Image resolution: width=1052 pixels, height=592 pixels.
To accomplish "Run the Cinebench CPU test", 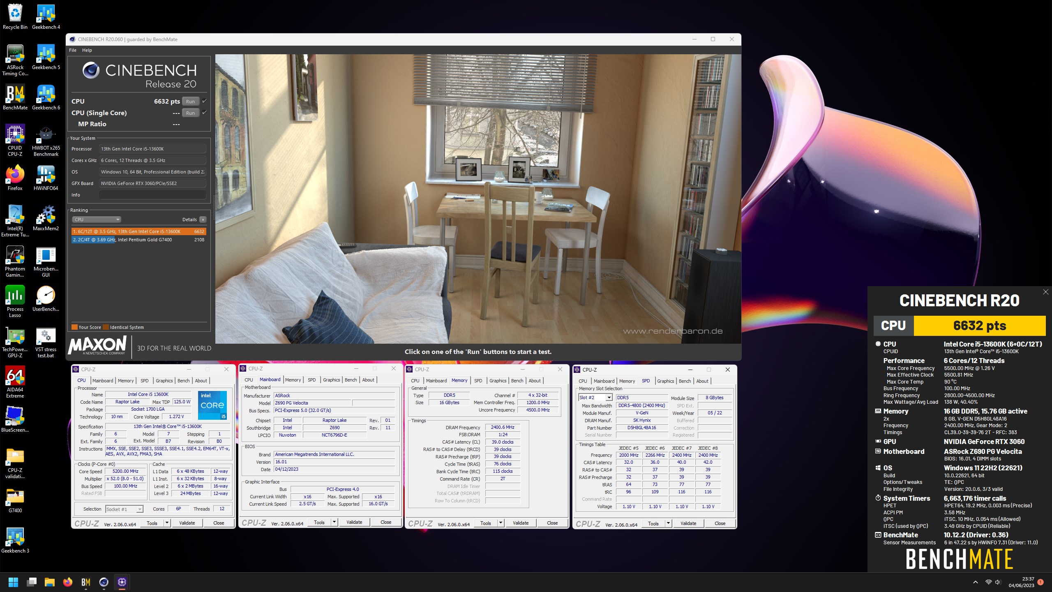I will [191, 102].
